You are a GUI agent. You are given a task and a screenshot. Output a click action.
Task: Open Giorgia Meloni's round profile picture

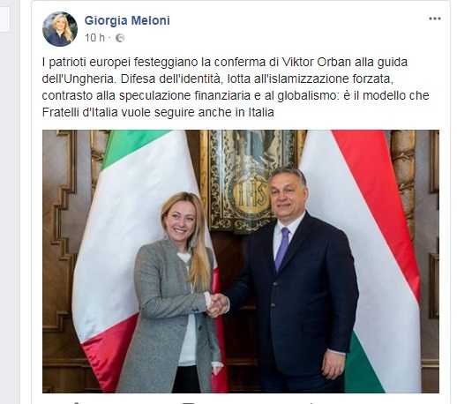pos(60,29)
